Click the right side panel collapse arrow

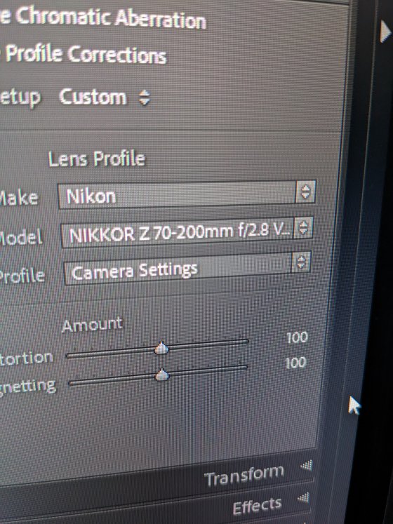(385, 32)
